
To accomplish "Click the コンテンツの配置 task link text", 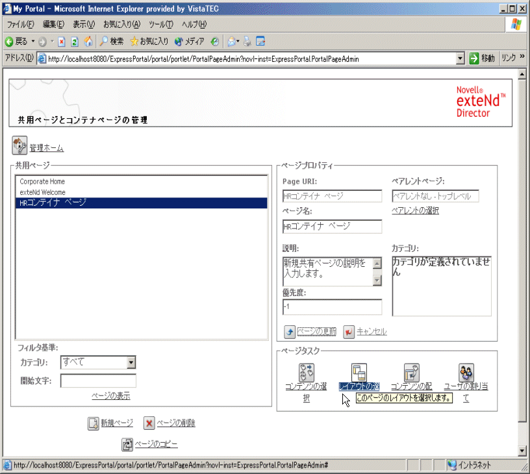I will pyautogui.click(x=412, y=386).
